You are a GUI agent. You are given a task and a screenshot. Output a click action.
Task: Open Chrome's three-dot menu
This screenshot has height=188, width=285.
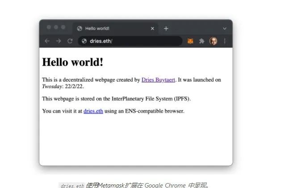click(x=225, y=41)
